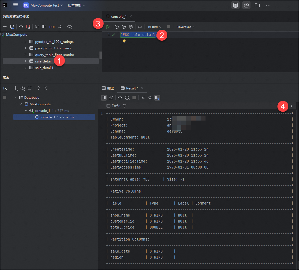Screen dimensions: 299x270
Task: Expand the sale_detail table node
Action: tap(25, 61)
